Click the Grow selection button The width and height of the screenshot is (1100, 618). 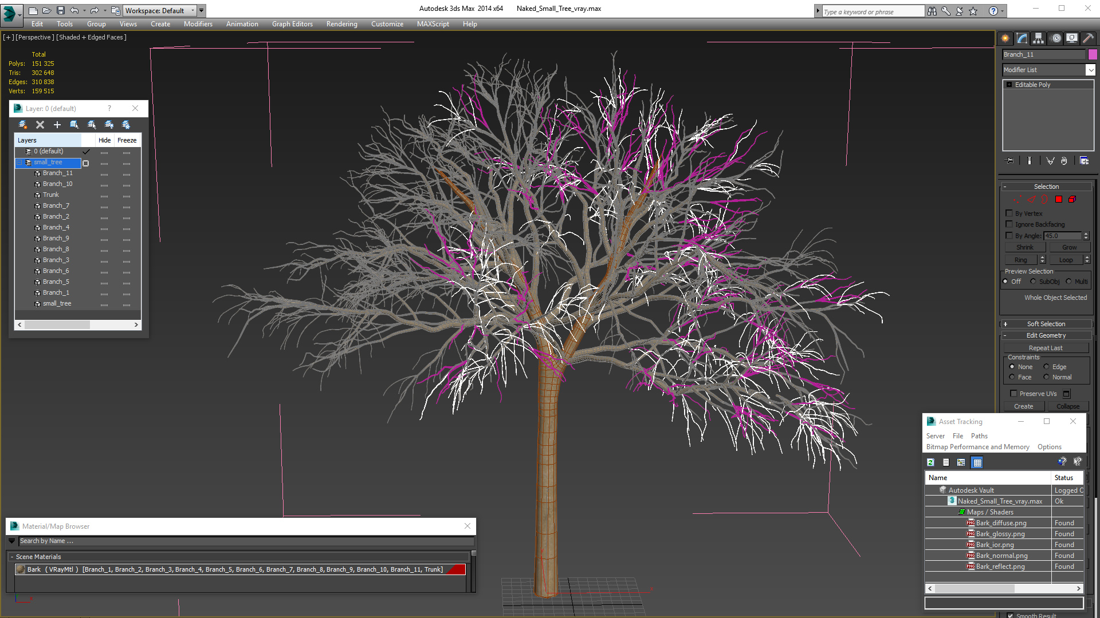click(x=1069, y=247)
